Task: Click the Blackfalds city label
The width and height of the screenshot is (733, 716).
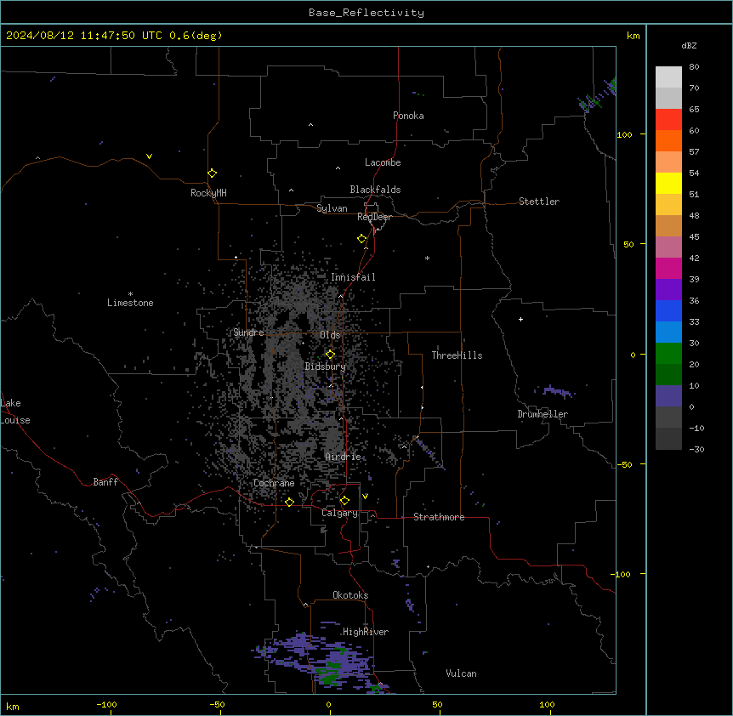Action: pos(375,190)
